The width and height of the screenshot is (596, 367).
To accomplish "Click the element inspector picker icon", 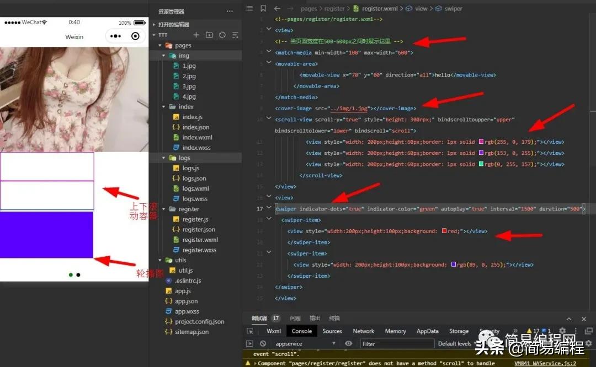I will 250,331.
